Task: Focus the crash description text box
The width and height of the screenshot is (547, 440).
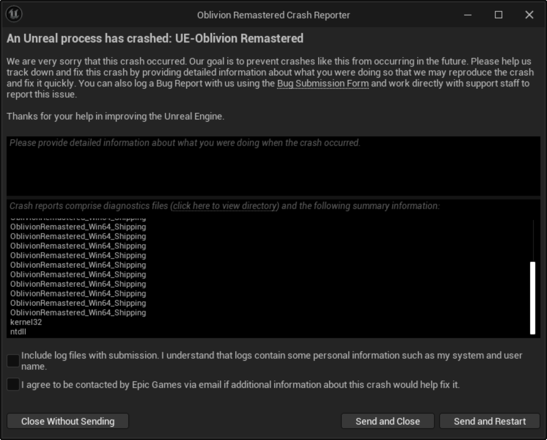Action: pyautogui.click(x=273, y=166)
